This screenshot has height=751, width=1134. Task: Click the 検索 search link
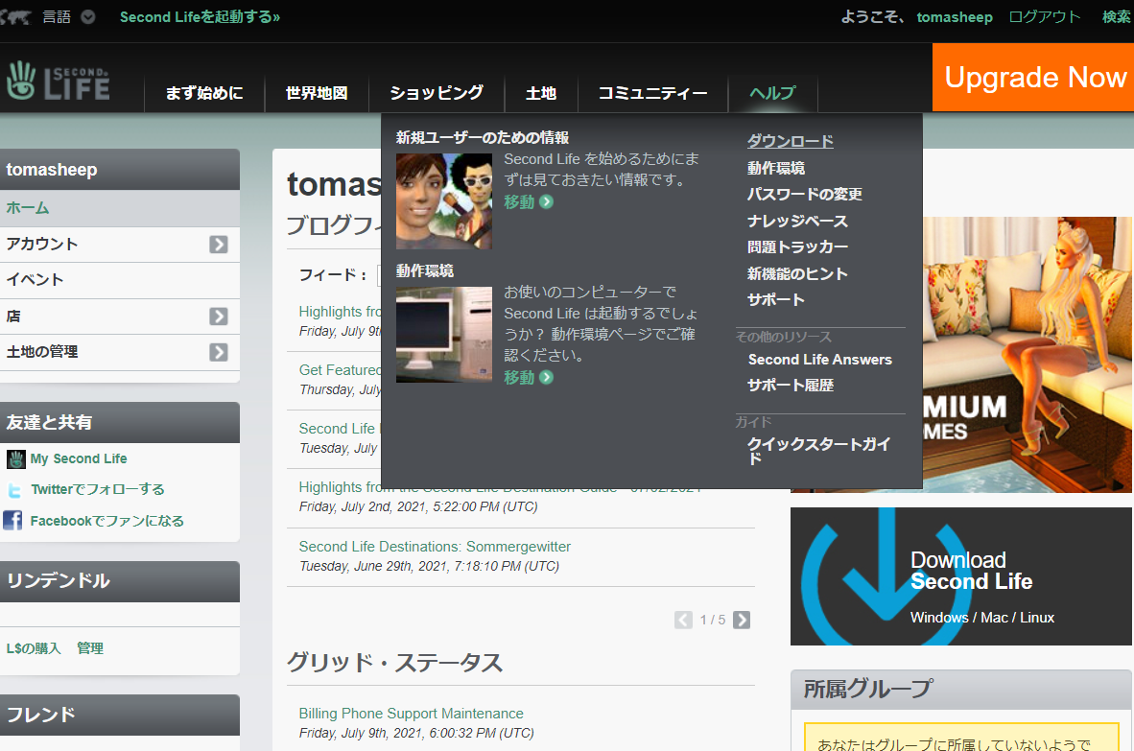click(1116, 16)
